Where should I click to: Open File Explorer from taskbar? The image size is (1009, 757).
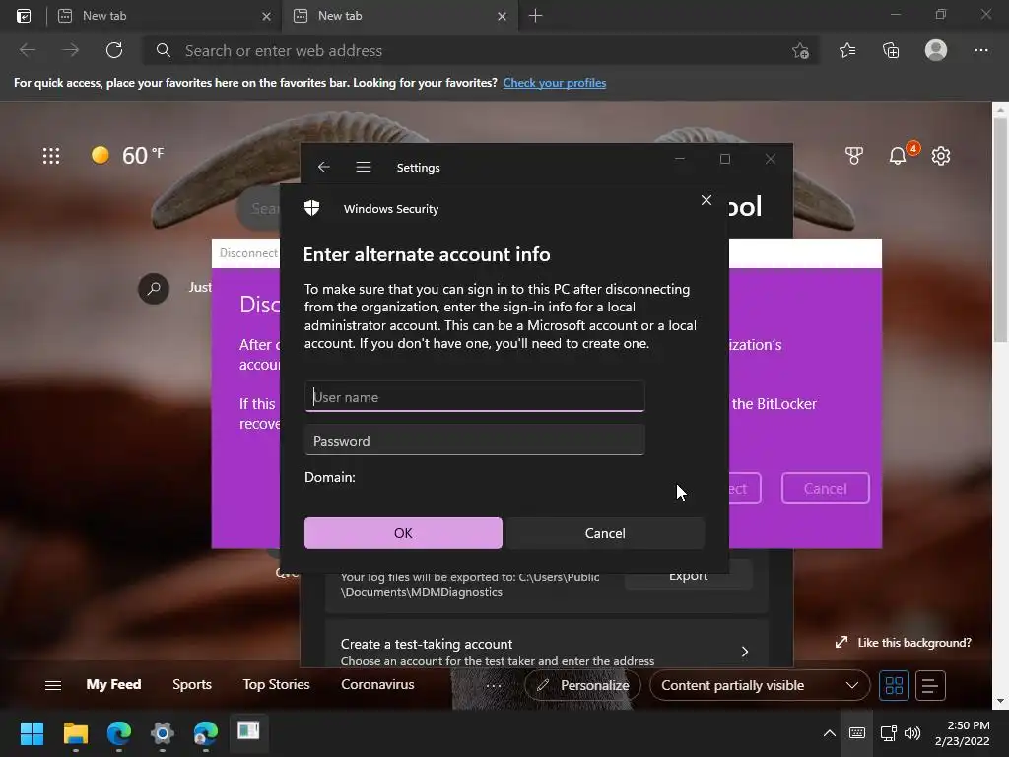(x=75, y=733)
